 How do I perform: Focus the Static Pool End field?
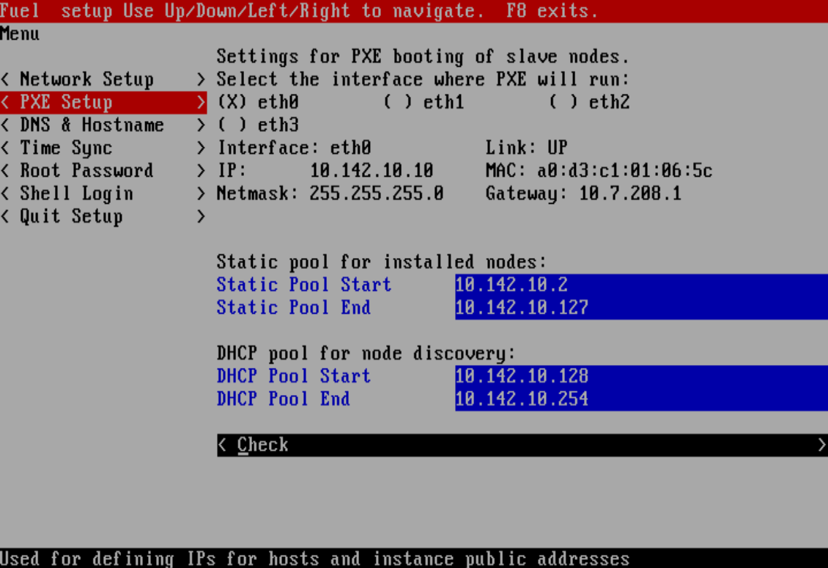(641, 308)
